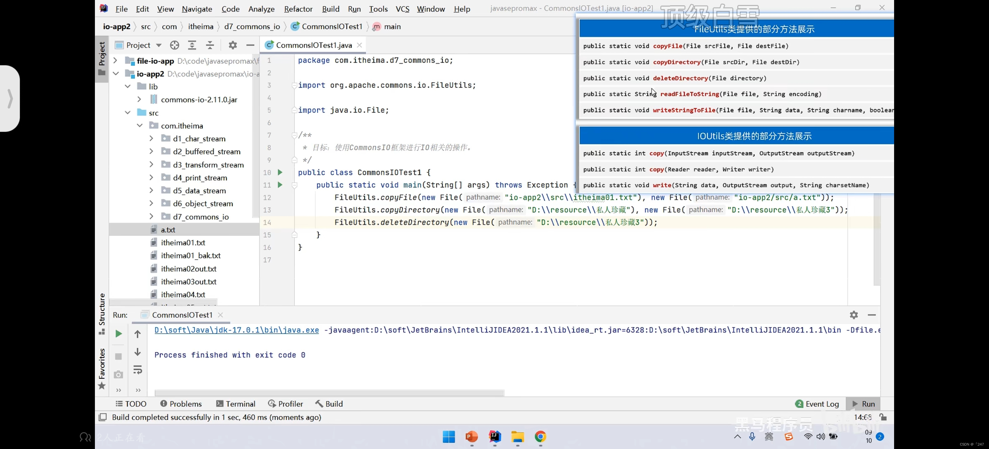
Task: Collapse the src folder
Action: [128, 113]
